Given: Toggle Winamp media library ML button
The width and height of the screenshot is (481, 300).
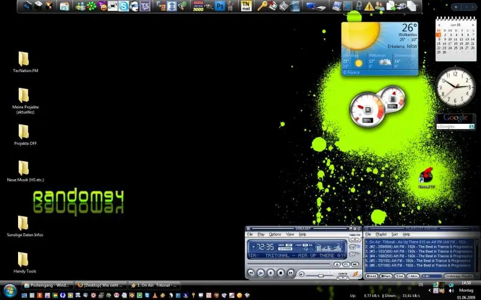Looking at the screenshot, I should tap(355, 265).
